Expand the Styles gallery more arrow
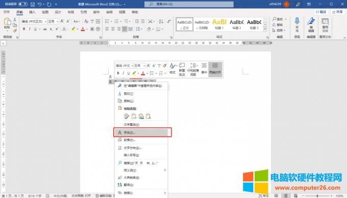Screen dimensions: 347x198 [x=265, y=29]
